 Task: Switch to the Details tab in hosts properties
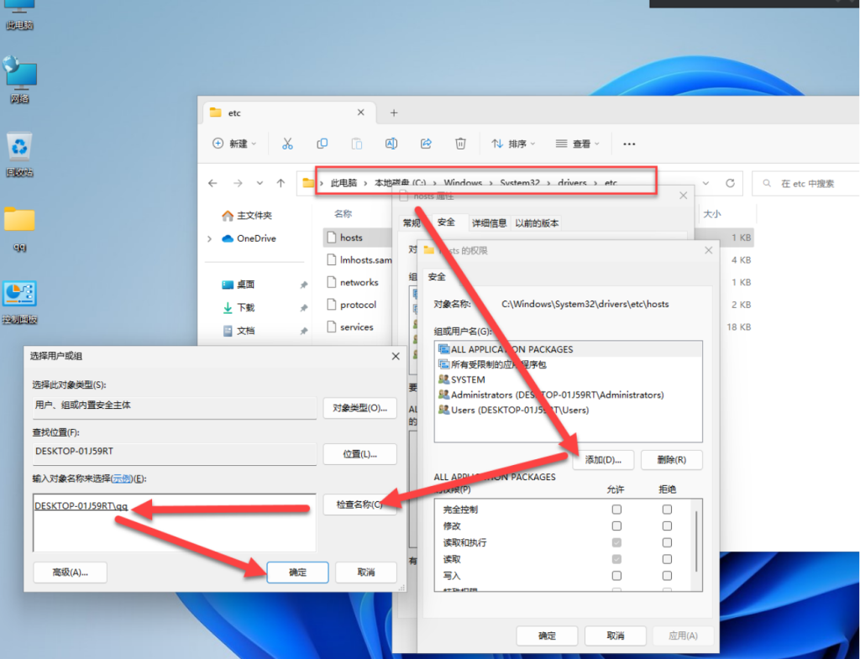[489, 223]
